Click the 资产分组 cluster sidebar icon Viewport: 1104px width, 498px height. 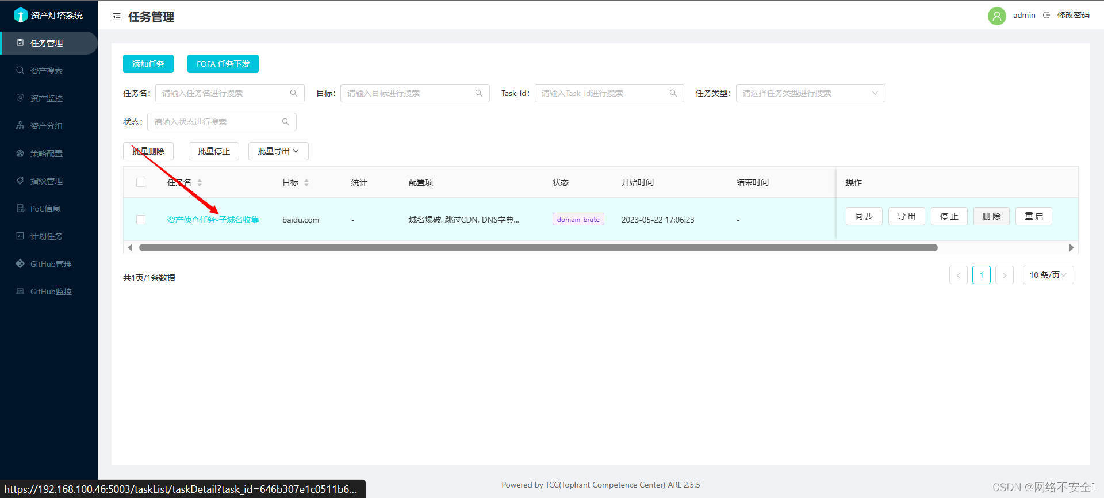pyautogui.click(x=20, y=125)
